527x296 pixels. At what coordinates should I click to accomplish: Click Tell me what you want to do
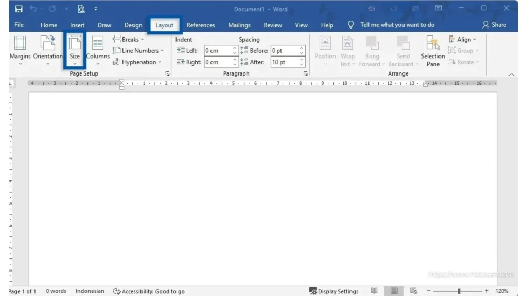397,25
